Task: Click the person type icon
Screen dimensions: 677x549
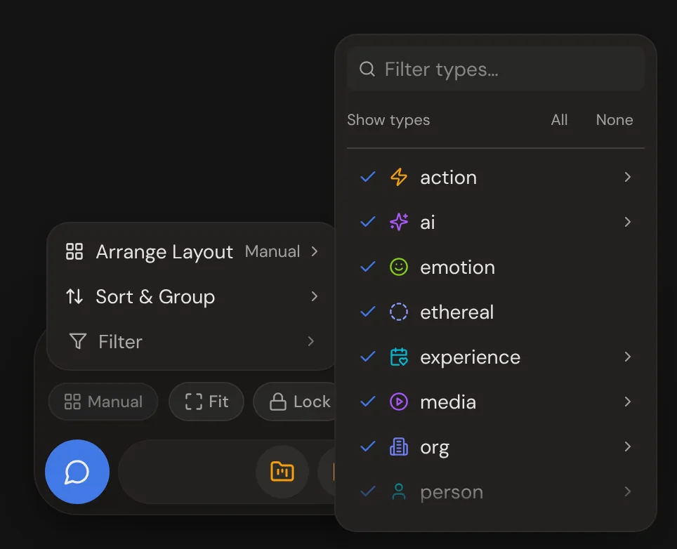Action: tap(398, 491)
